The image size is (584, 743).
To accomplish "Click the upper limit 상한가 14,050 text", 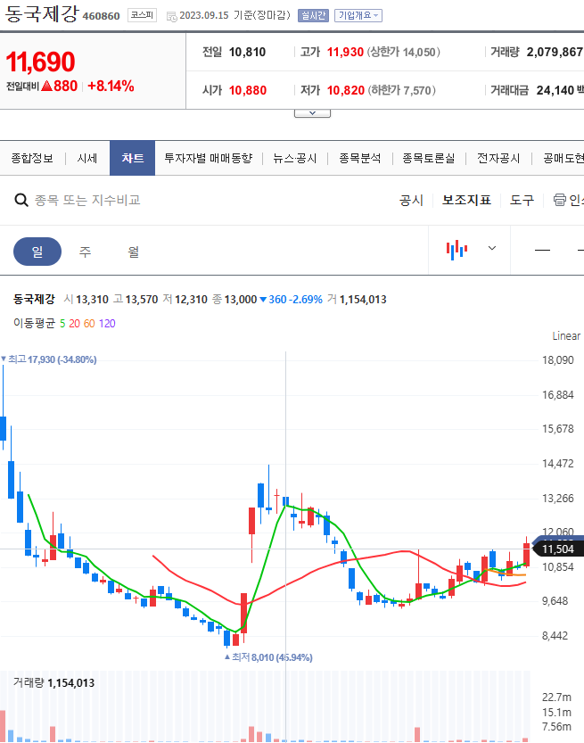I will [404, 52].
